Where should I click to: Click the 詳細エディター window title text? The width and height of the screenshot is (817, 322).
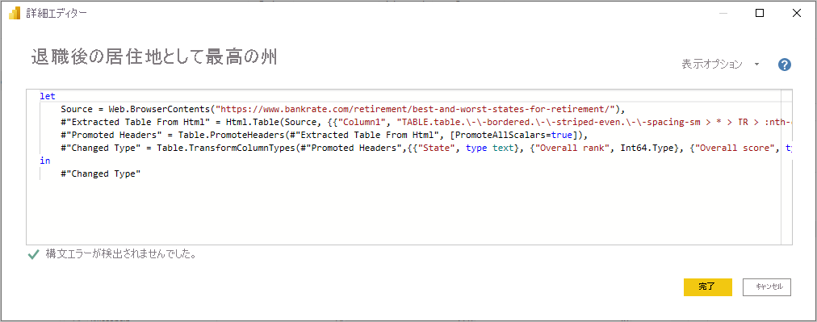pos(57,14)
